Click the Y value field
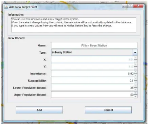The width and height of the screenshot is (148, 124). coord(93,67)
